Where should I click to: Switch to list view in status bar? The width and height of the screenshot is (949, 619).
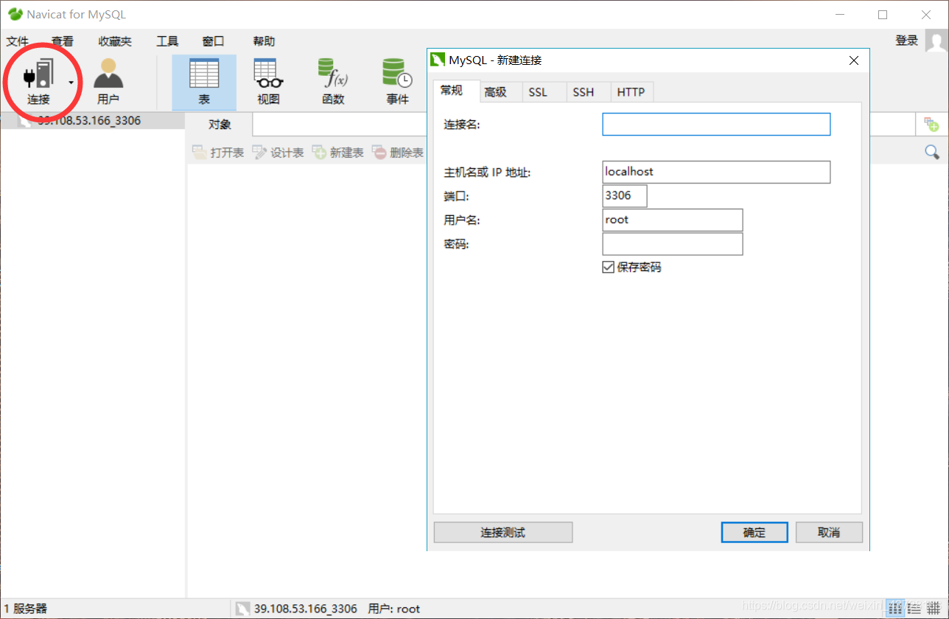[916, 609]
